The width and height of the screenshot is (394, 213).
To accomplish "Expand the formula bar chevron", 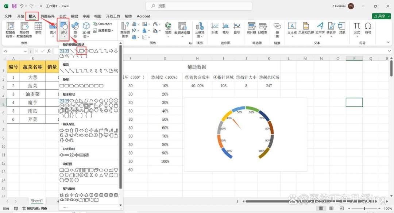I will pyautogui.click(x=389, y=51).
